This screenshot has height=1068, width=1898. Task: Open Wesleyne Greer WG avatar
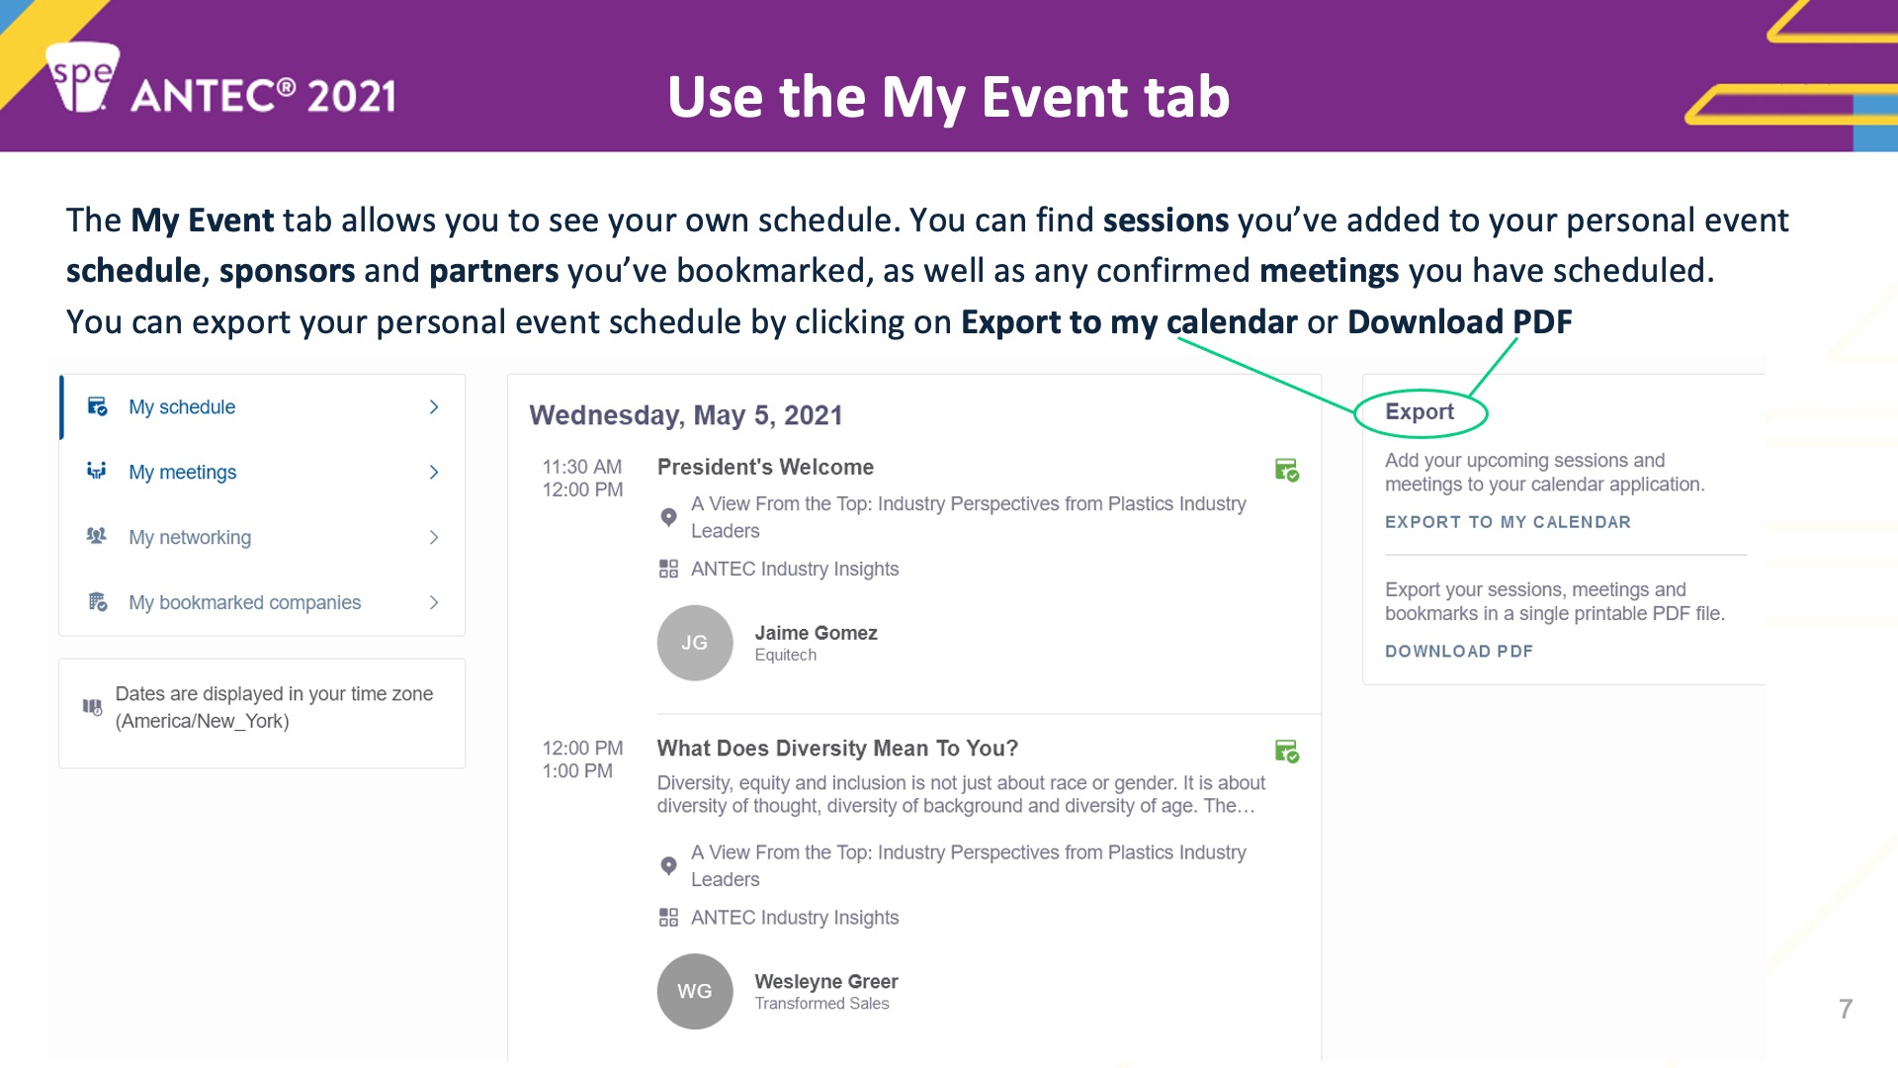(x=695, y=991)
